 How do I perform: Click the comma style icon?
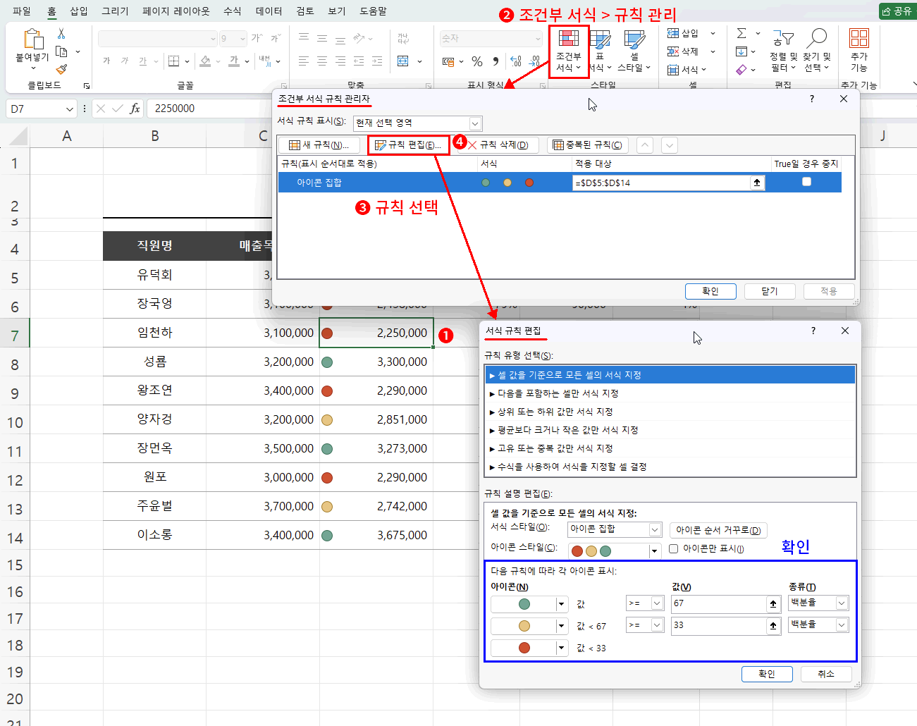[x=496, y=61]
